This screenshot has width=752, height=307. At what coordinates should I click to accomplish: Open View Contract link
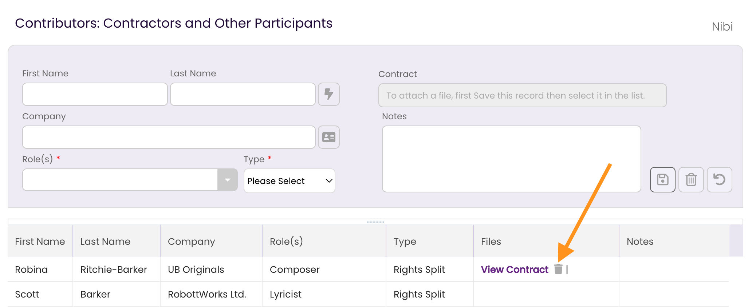[515, 270]
